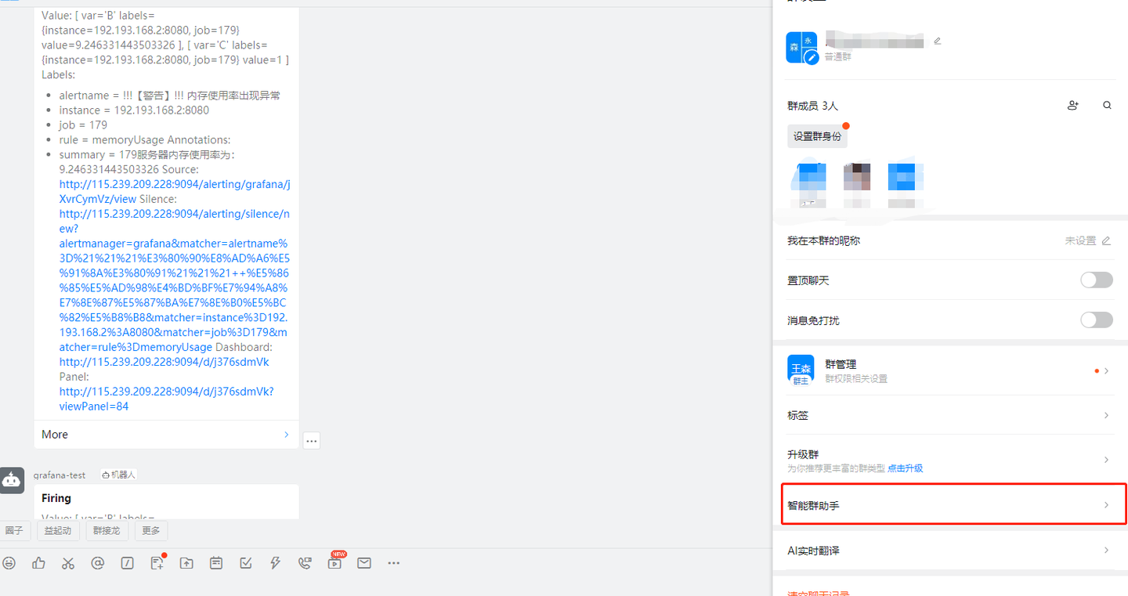This screenshot has height=596, width=1128.
Task: Expand the More row in alert card
Action: coord(166,435)
